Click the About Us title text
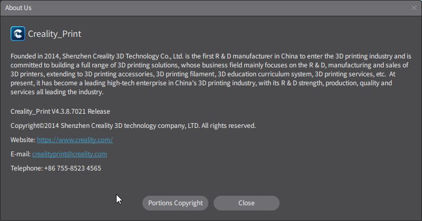 [19, 8]
